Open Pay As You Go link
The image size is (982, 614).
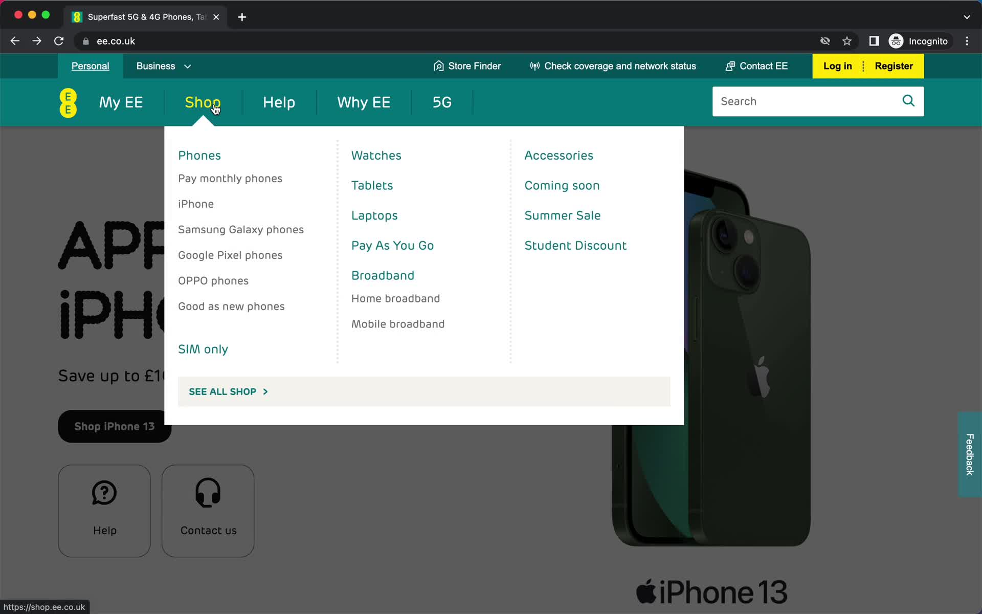tap(393, 246)
